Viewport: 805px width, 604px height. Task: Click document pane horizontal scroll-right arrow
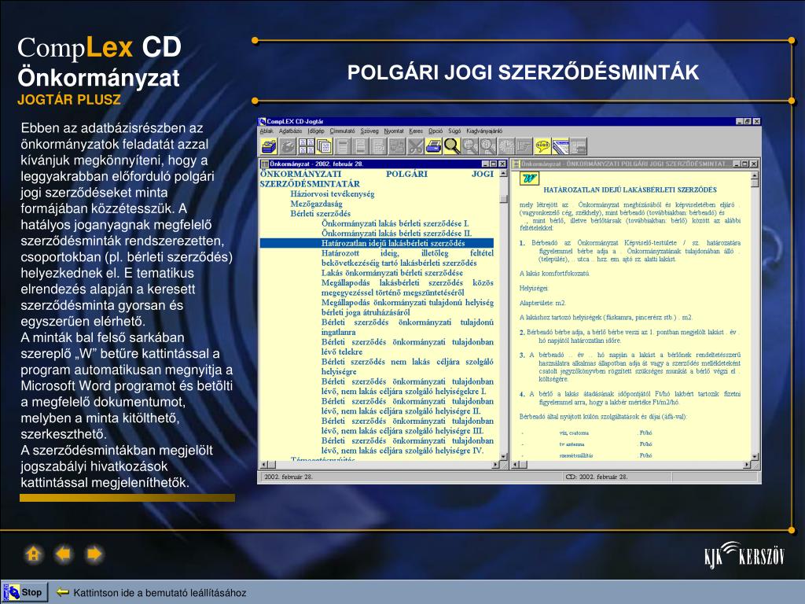747,464
